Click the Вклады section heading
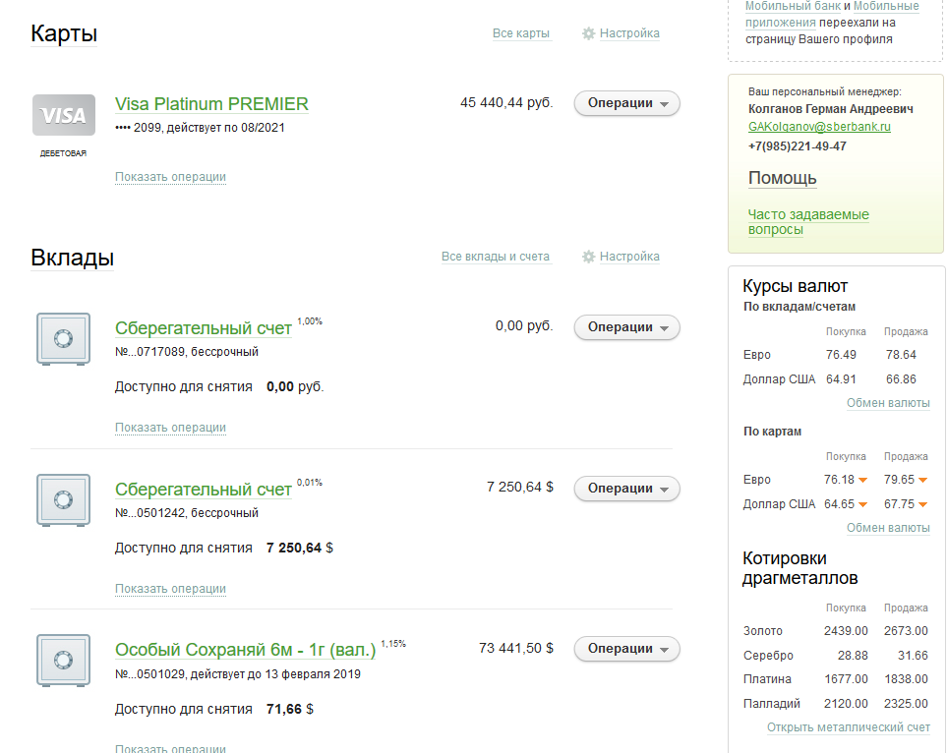947x753 pixels. tap(72, 258)
